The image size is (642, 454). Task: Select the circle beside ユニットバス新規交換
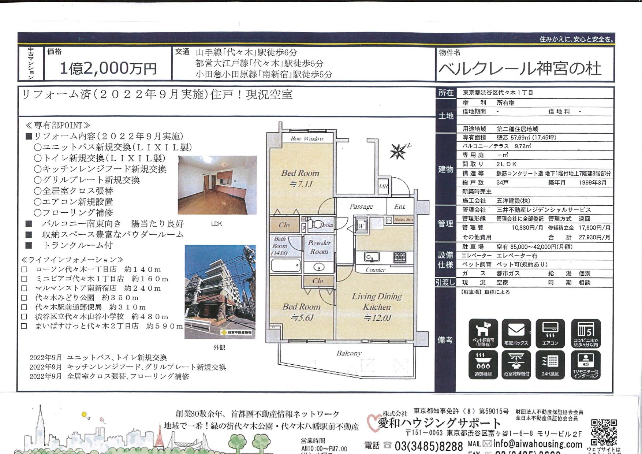click(38, 147)
